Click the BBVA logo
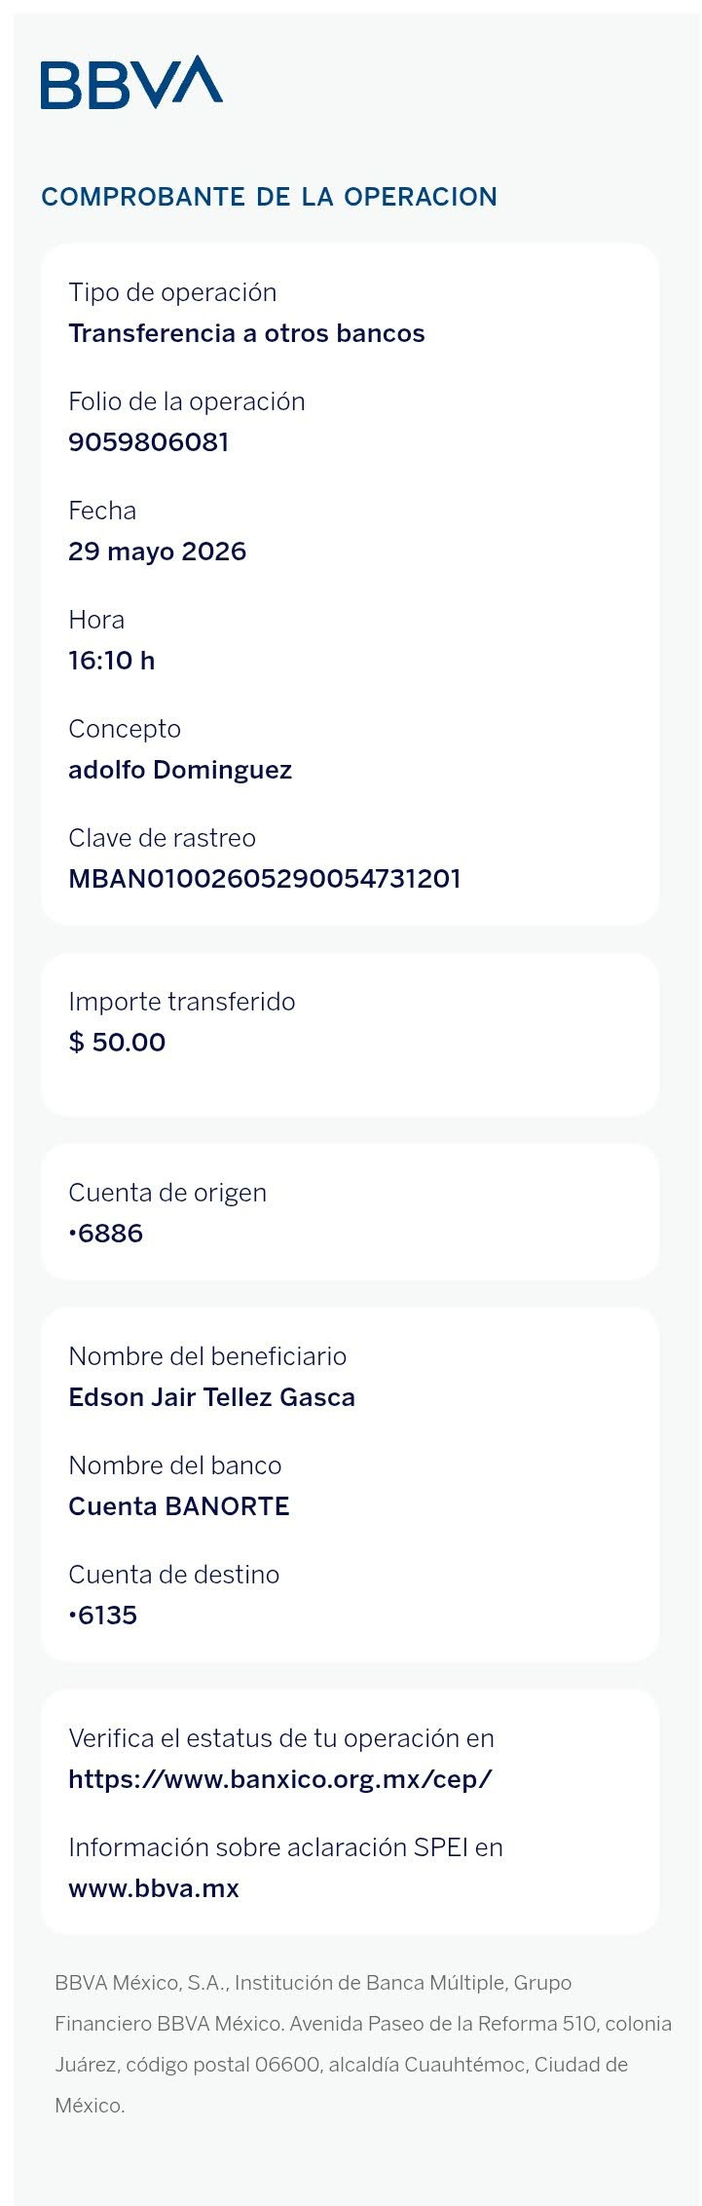This screenshot has width=702, height=2206. click(131, 82)
